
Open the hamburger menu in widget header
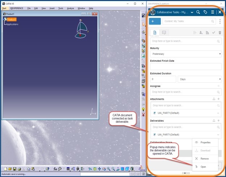(x=213, y=12)
